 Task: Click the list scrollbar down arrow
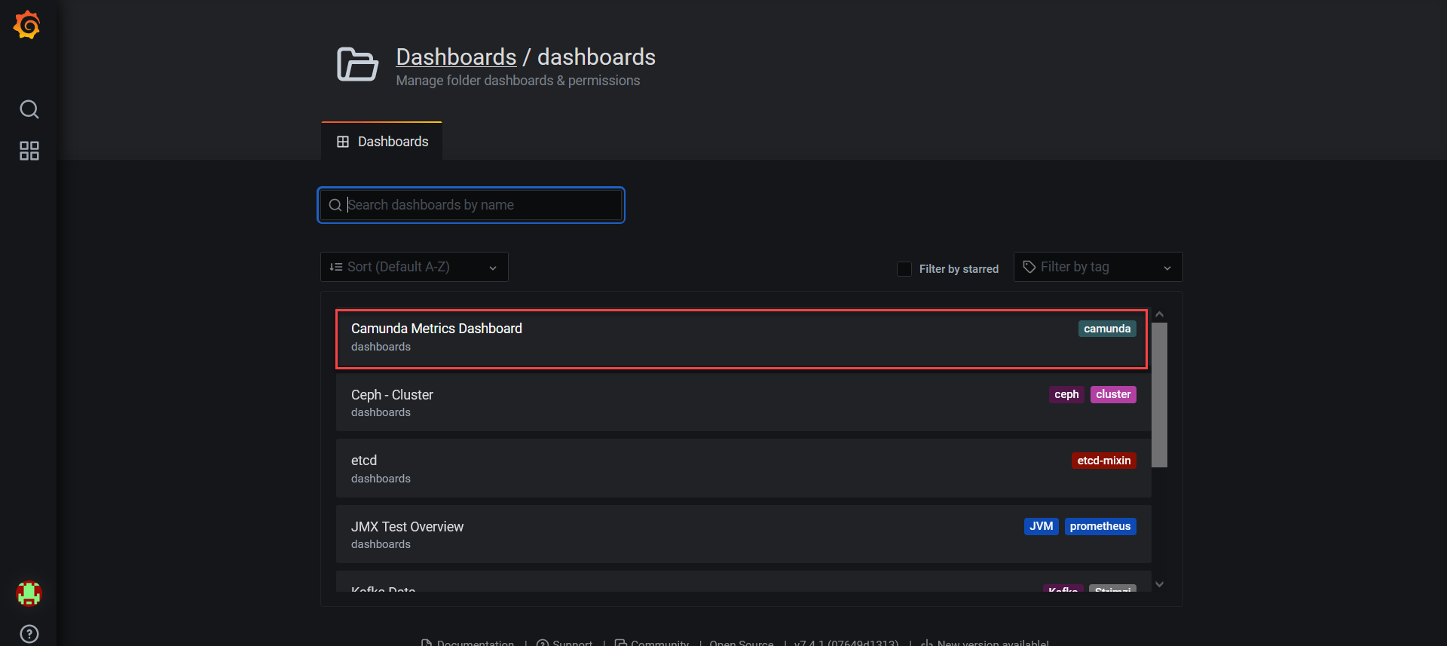1160,584
